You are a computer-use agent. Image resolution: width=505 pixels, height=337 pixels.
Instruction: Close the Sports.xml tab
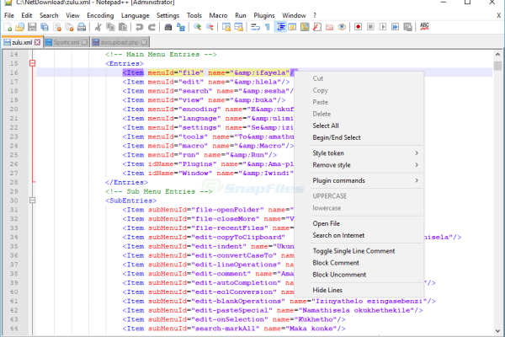tap(85, 41)
